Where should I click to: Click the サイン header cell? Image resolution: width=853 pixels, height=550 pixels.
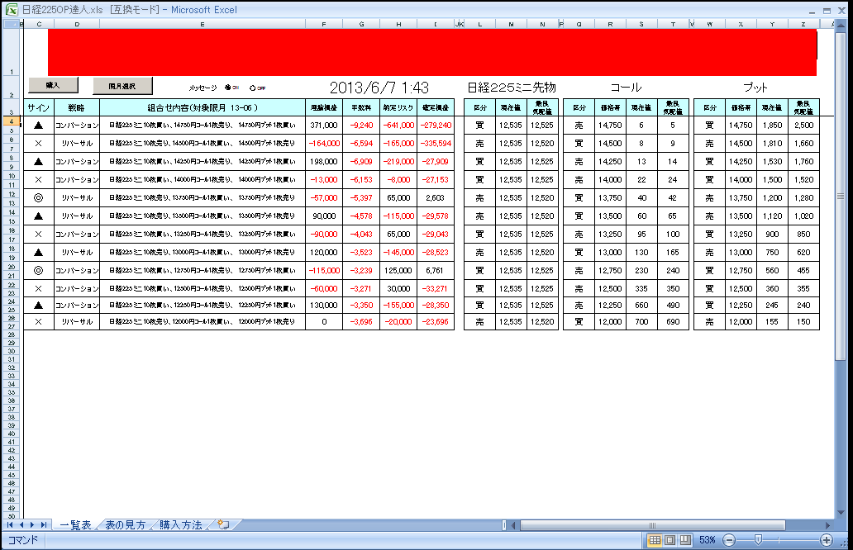click(x=39, y=107)
